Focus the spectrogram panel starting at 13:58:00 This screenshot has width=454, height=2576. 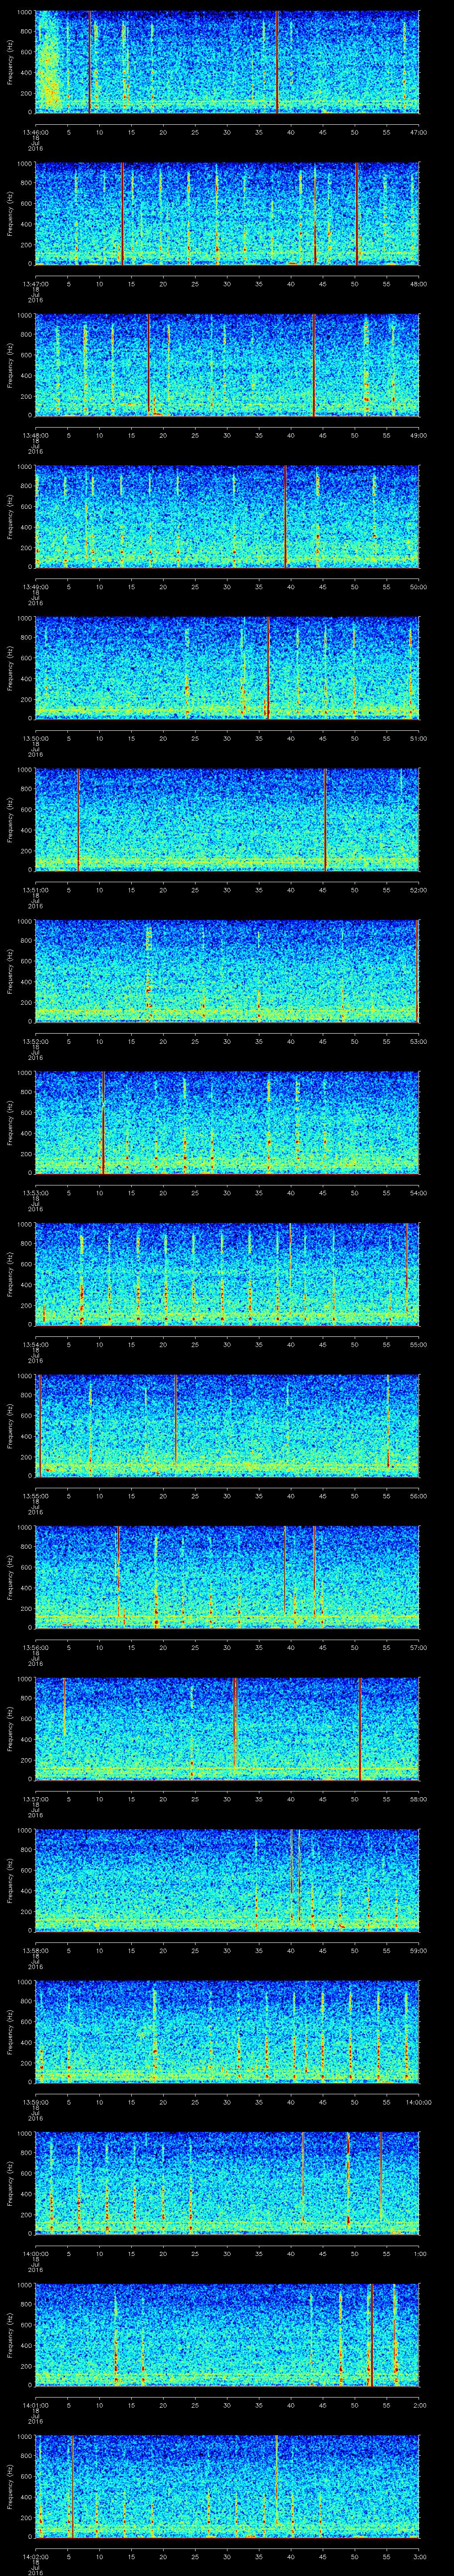pyautogui.click(x=227, y=1880)
